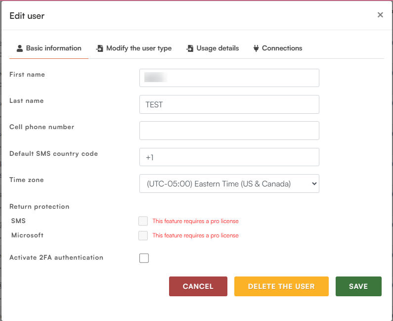Enable the Activate 2FA authentication checkbox
Viewport: 393px width, 321px height.
click(144, 258)
